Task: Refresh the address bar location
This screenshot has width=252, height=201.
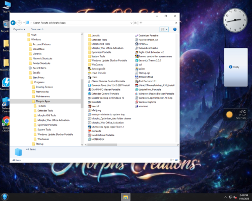Action: 136,23
